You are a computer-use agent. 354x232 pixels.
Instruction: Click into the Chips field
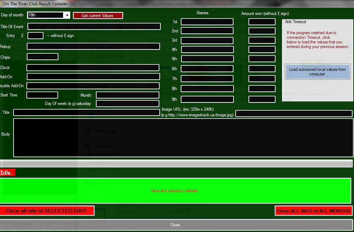(42, 57)
